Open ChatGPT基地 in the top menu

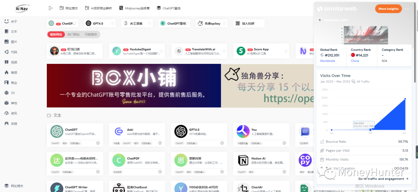click(168, 8)
